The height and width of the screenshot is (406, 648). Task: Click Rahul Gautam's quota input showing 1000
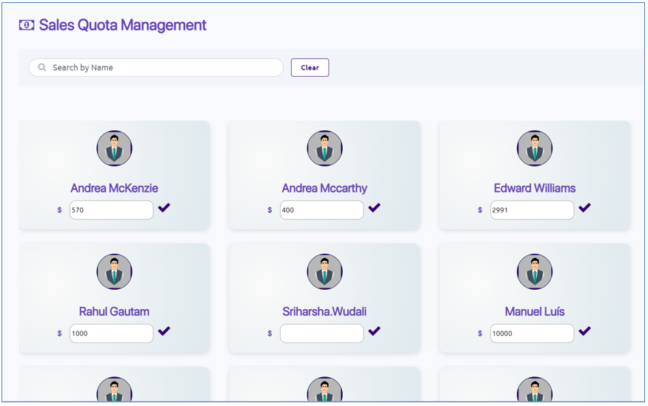[x=111, y=334]
